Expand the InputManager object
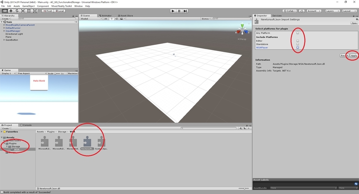Screen dimensions: 359x194 4,31
